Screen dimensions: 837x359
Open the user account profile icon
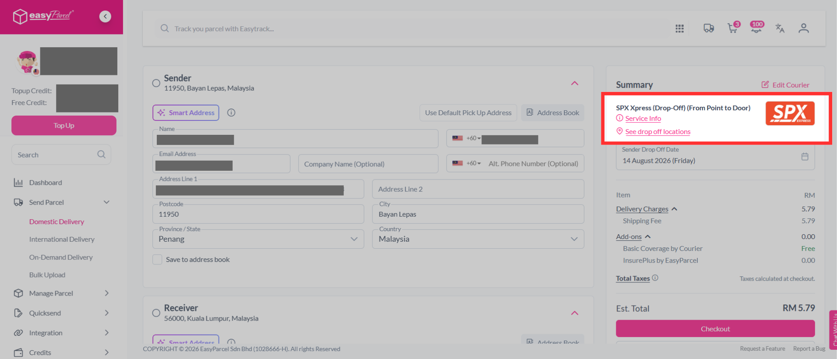point(803,28)
